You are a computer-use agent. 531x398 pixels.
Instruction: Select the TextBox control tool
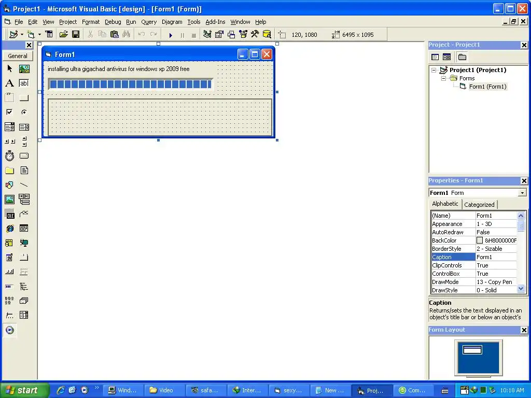24,83
